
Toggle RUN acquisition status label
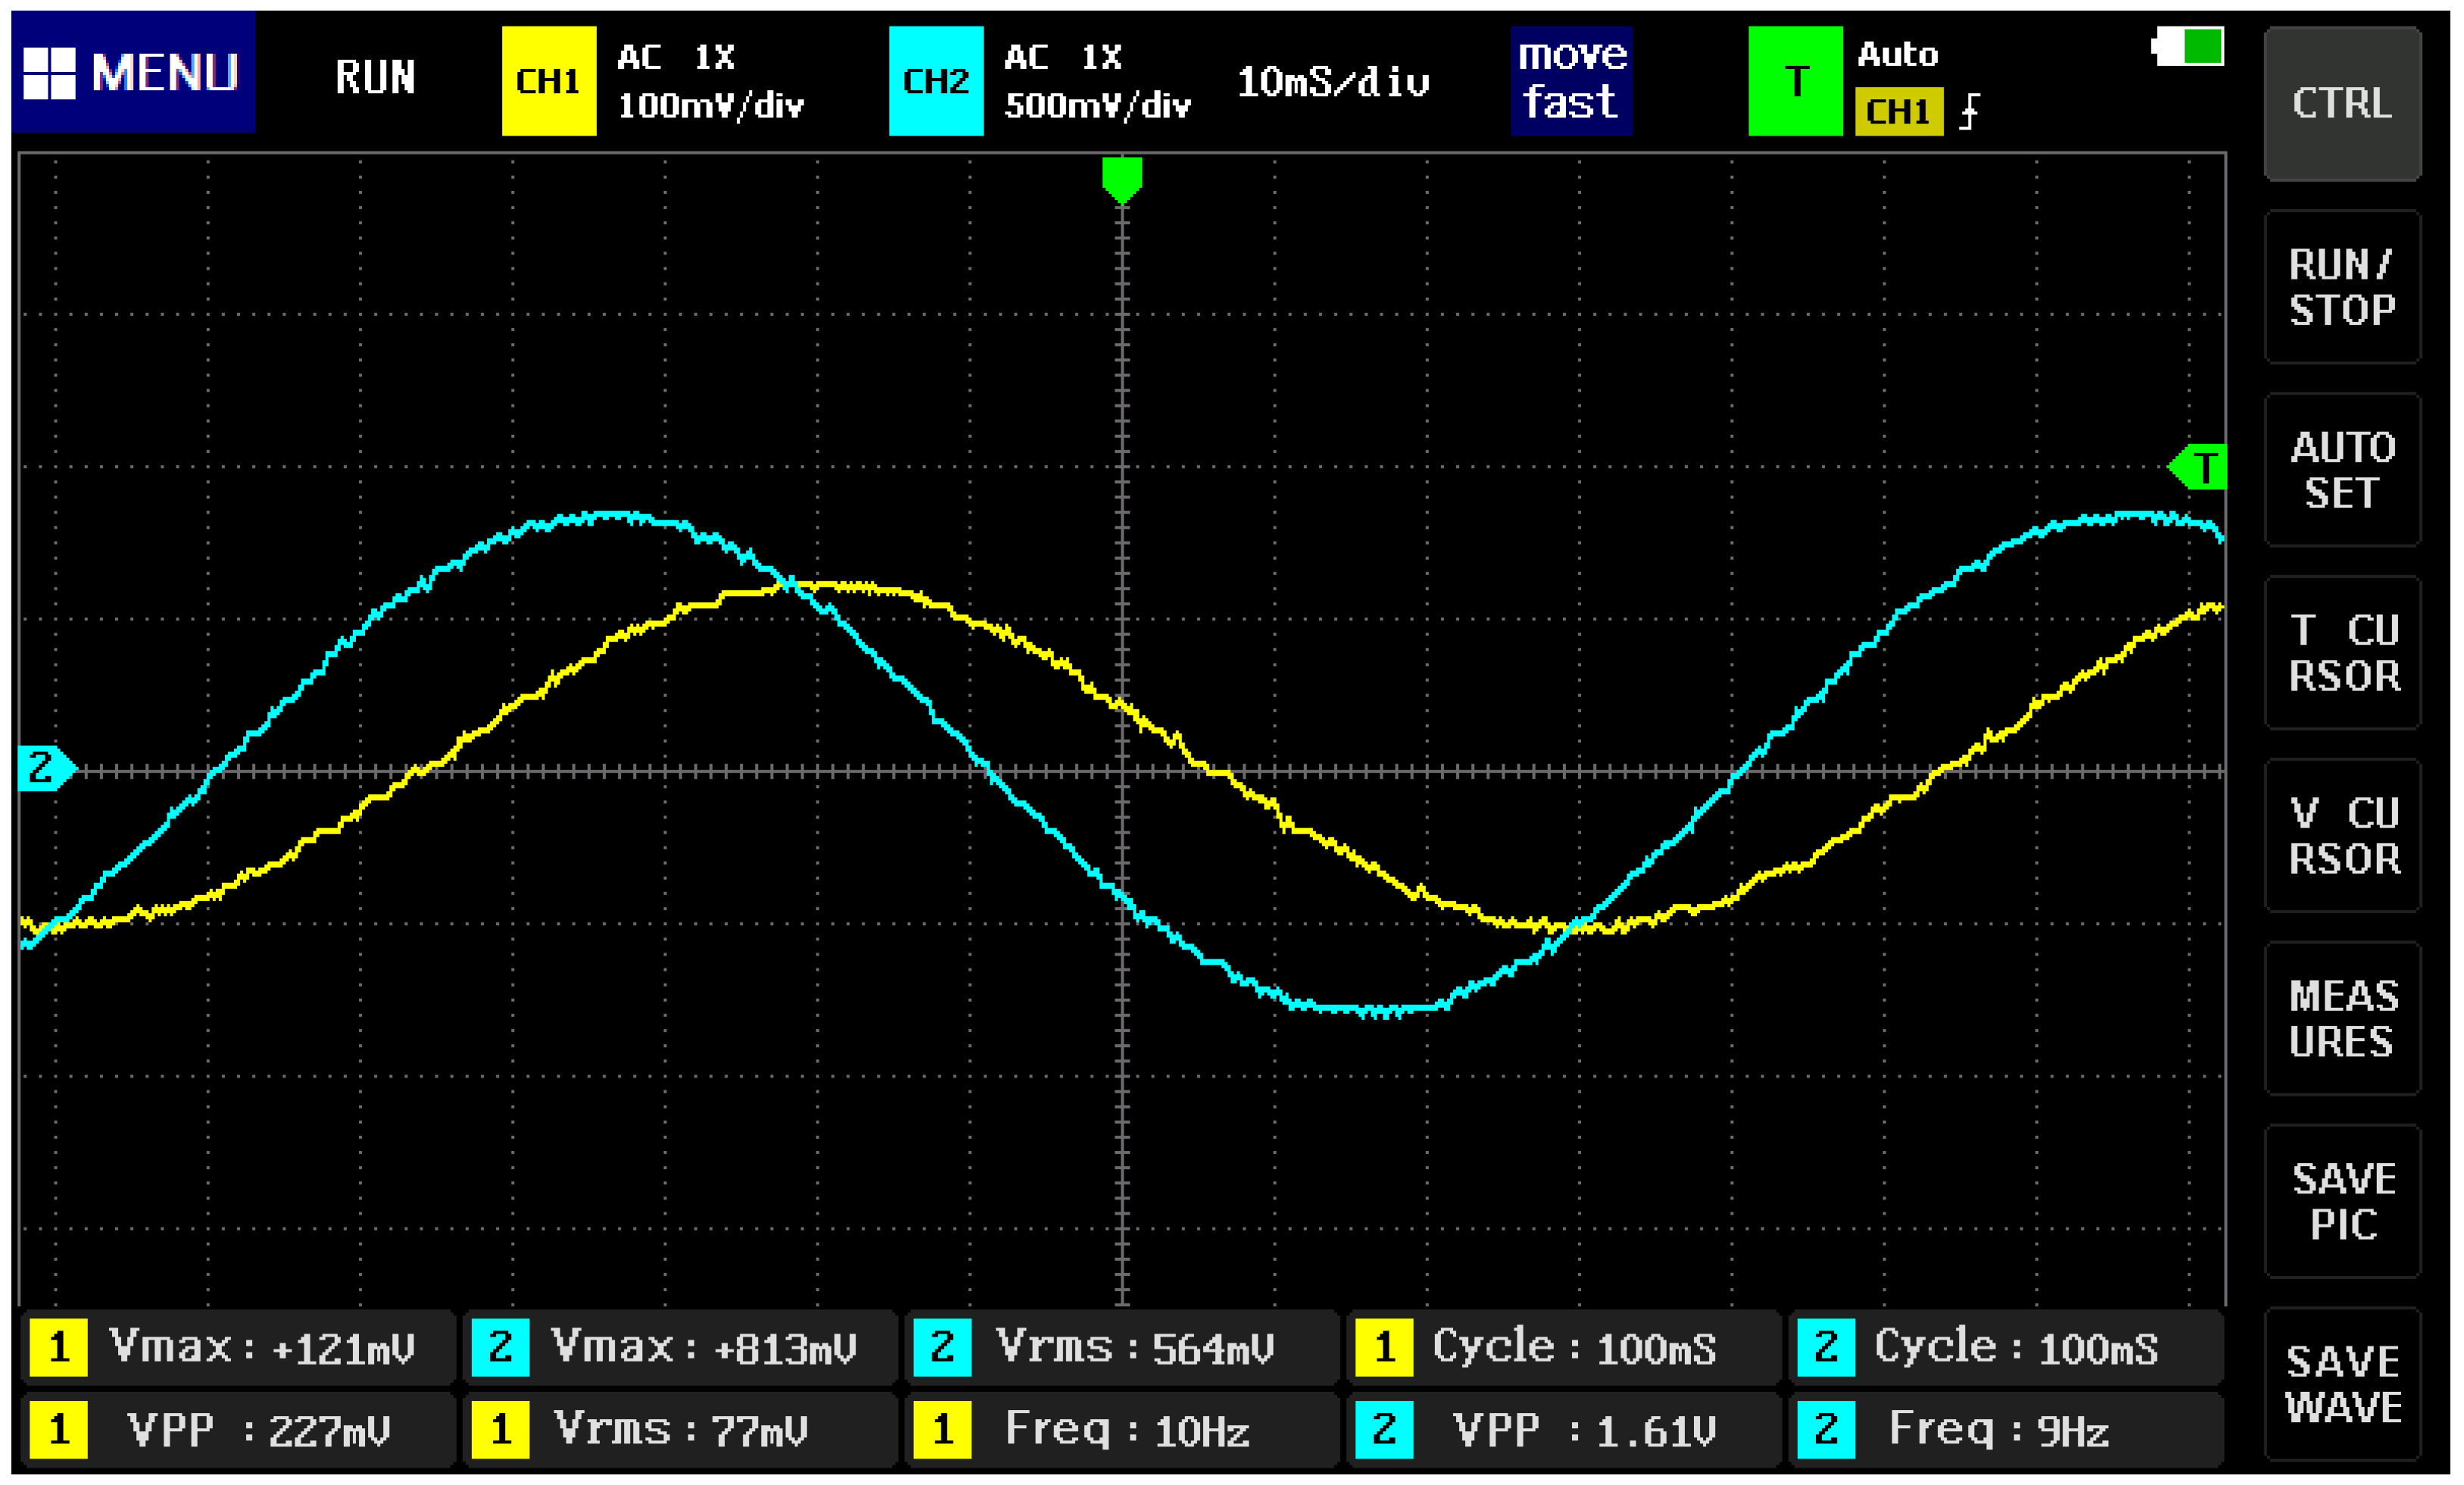click(x=375, y=78)
